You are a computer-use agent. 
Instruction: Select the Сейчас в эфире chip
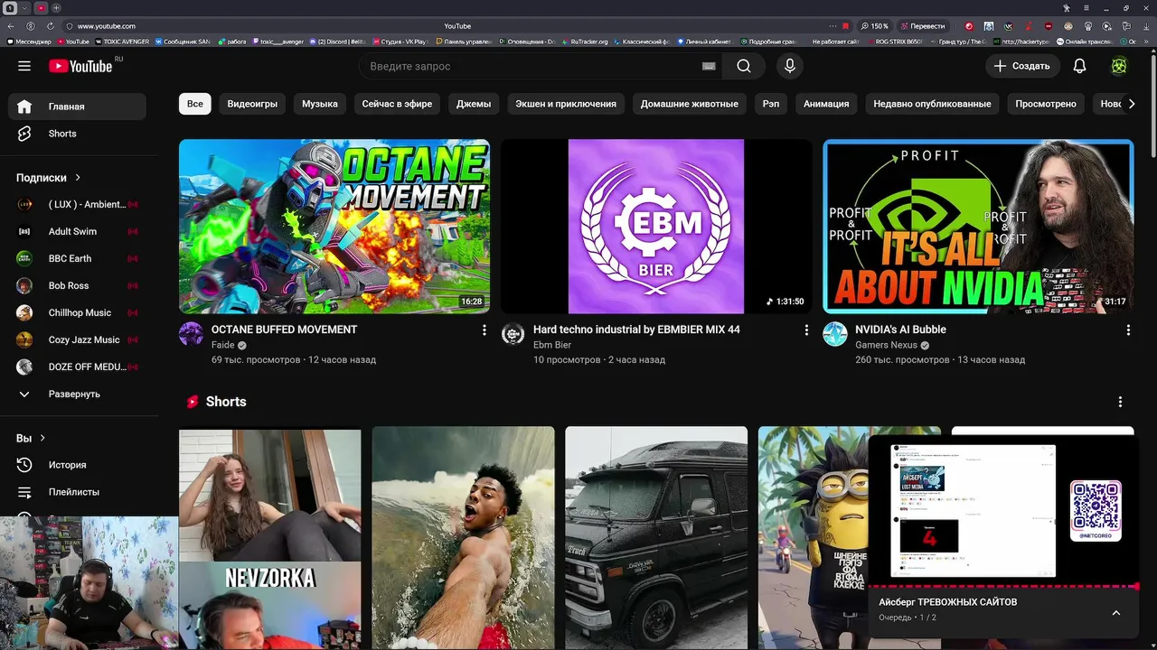(397, 104)
